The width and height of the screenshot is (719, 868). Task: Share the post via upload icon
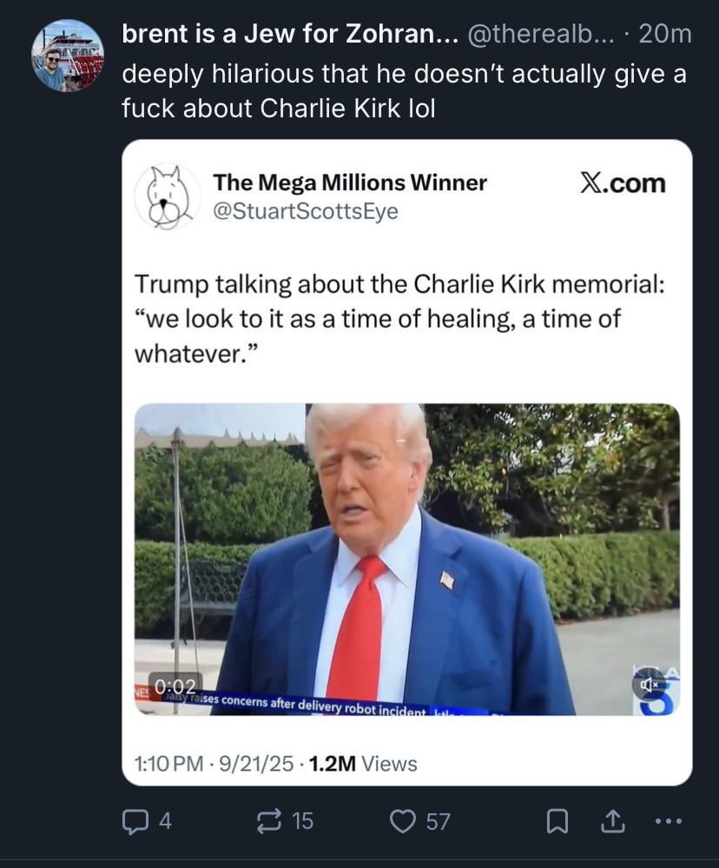click(613, 821)
